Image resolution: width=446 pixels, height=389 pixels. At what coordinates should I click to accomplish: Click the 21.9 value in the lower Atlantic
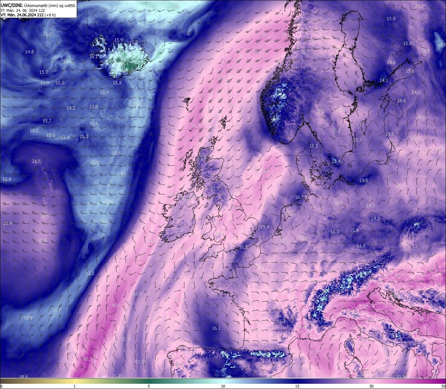(125, 339)
